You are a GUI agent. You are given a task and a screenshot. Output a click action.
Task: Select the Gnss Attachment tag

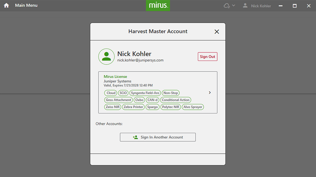point(118,100)
